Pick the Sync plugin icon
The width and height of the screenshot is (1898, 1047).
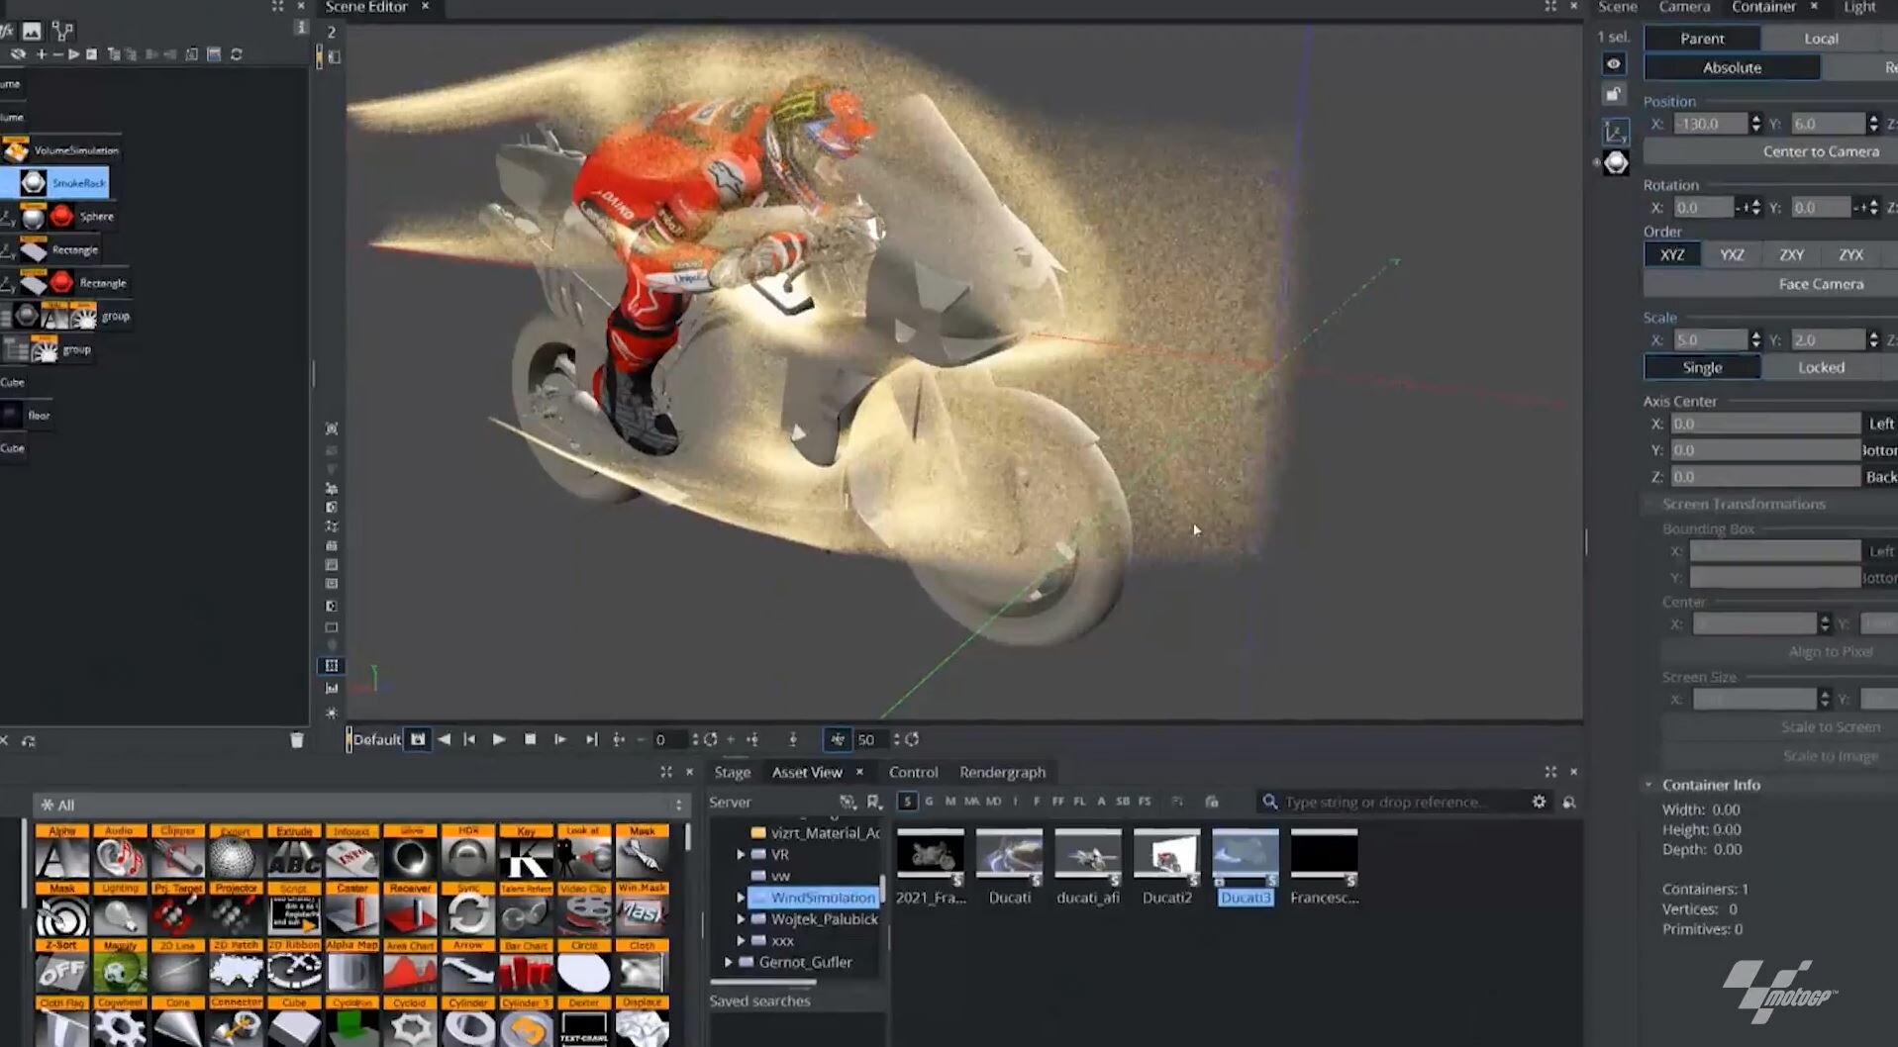tap(468, 909)
